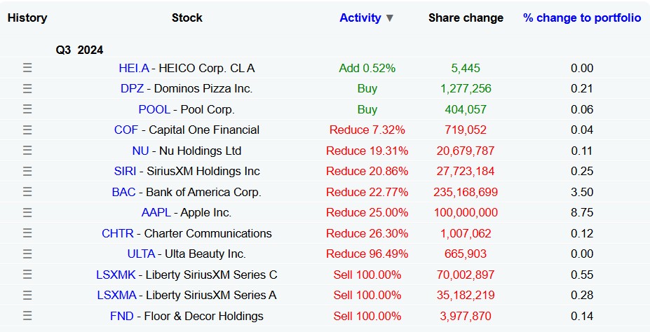Open history icon for Ulta Beauty row
650x332 pixels.
(27, 254)
